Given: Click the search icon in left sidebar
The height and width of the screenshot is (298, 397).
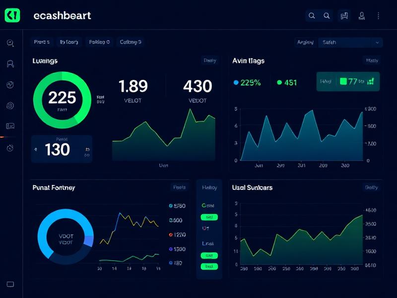Looking at the screenshot, I should [x=10, y=43].
